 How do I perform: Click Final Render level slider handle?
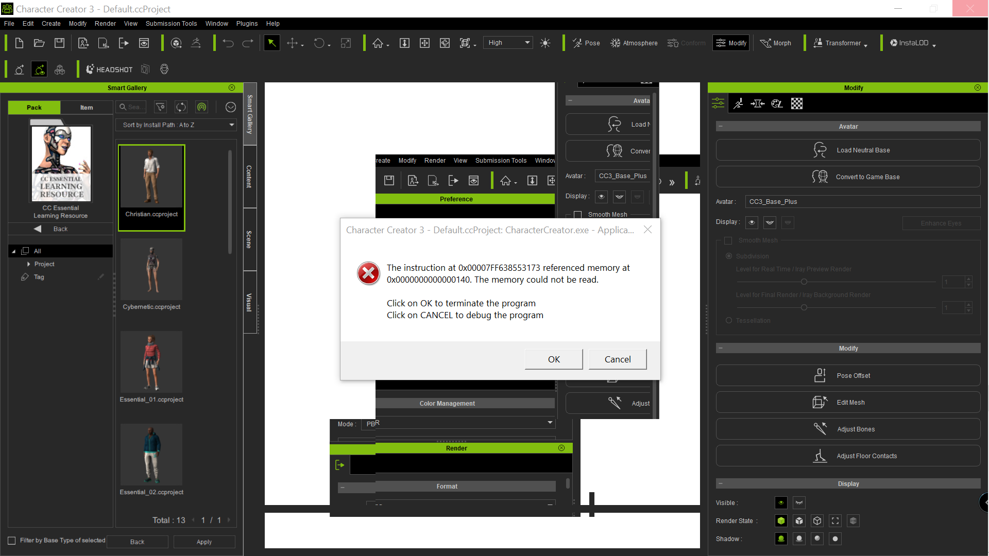coord(804,307)
